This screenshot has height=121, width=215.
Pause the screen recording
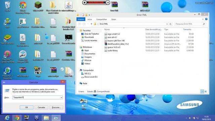click(x=108, y=2)
